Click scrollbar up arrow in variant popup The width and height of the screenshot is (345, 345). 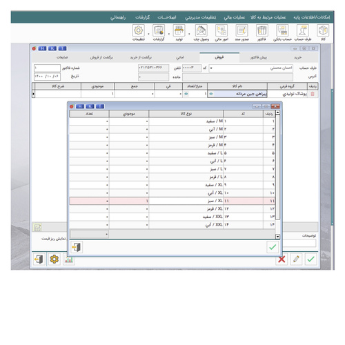pyautogui.click(x=277, y=112)
